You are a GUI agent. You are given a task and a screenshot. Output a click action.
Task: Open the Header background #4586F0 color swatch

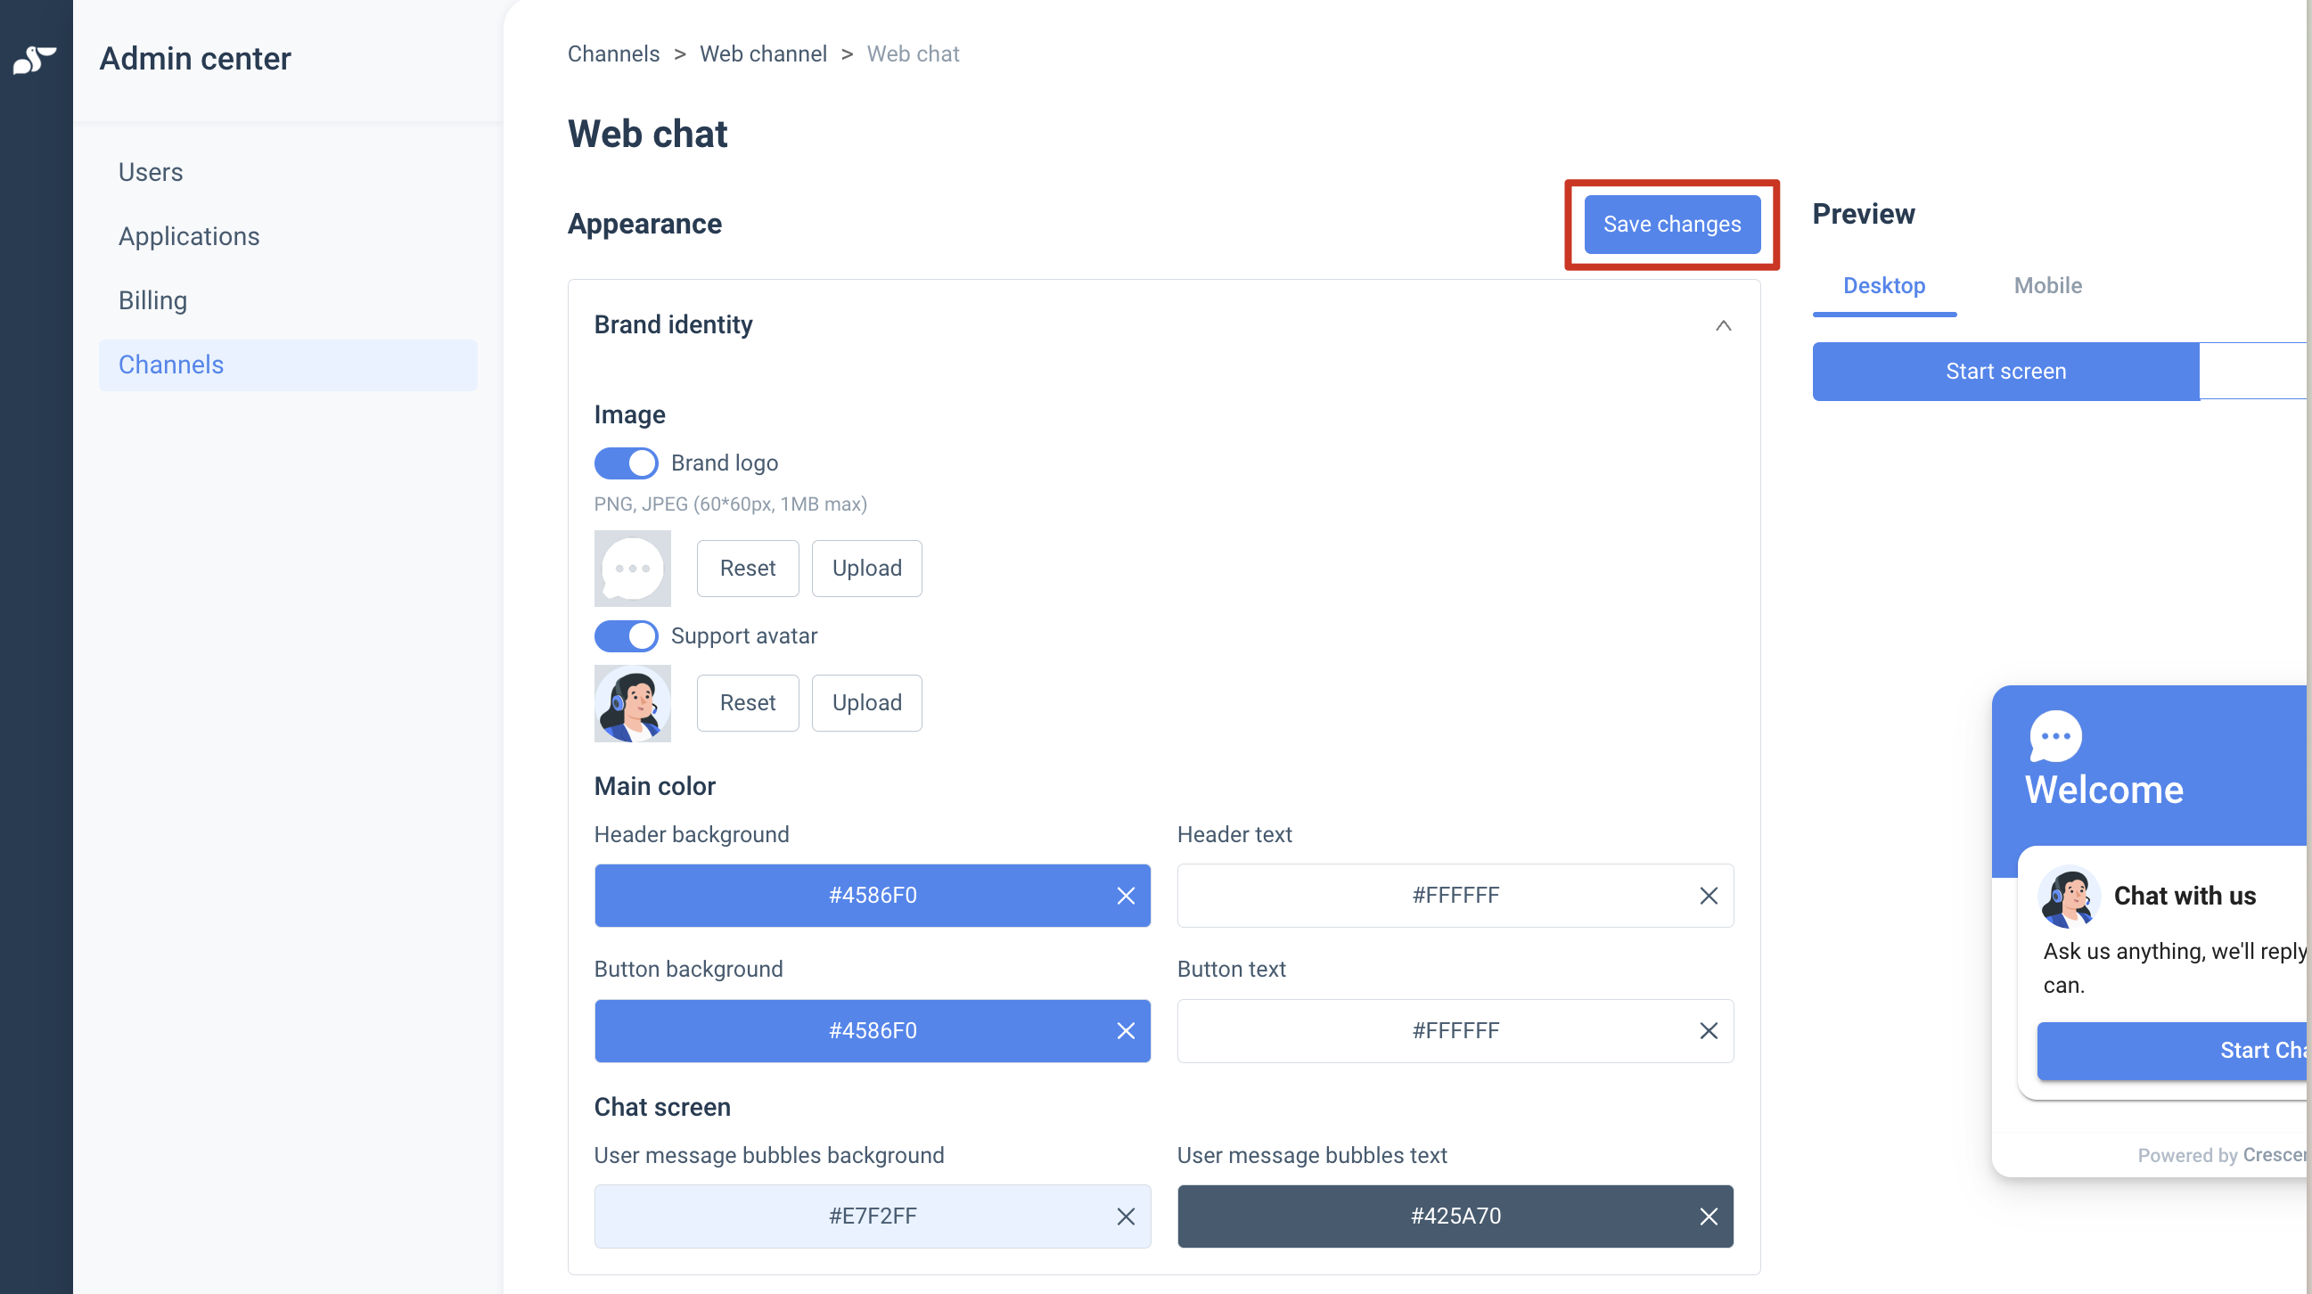(x=872, y=896)
